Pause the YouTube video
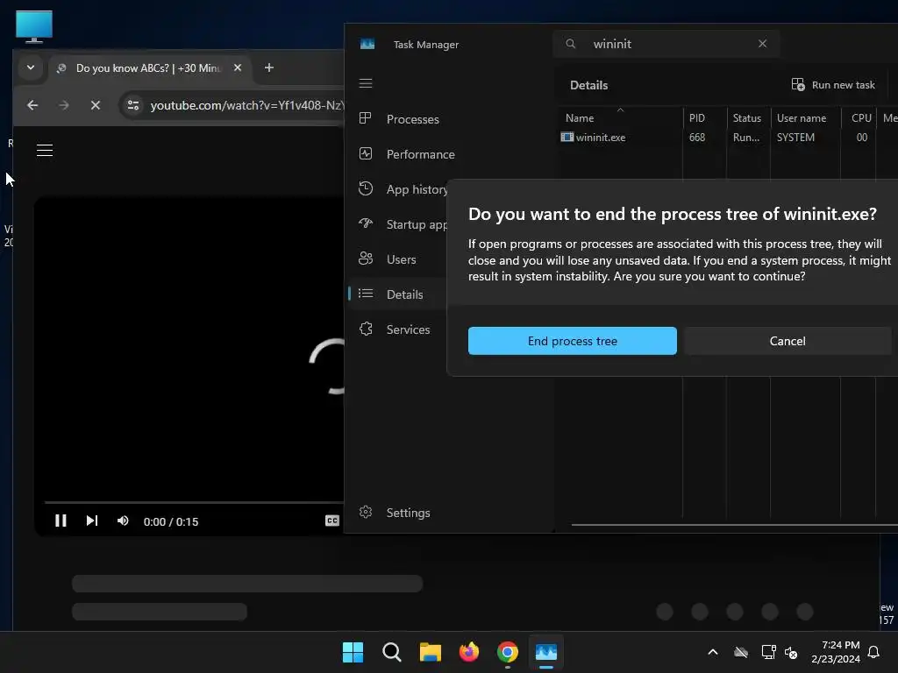 tap(61, 521)
